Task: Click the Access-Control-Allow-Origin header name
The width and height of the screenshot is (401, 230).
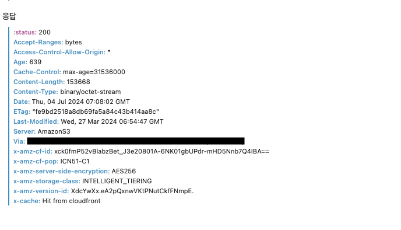Action: coord(59,52)
